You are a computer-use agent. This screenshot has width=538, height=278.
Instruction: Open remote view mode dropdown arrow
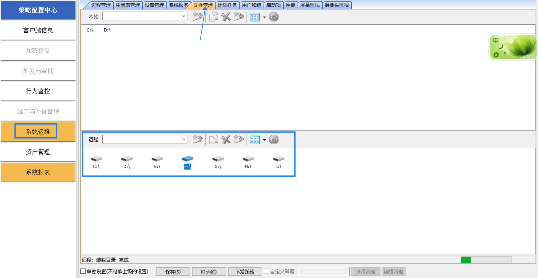click(264, 140)
